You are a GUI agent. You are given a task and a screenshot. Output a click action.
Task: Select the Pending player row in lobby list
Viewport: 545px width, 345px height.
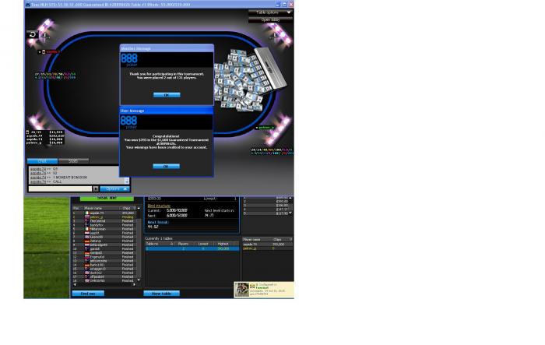[104, 217]
